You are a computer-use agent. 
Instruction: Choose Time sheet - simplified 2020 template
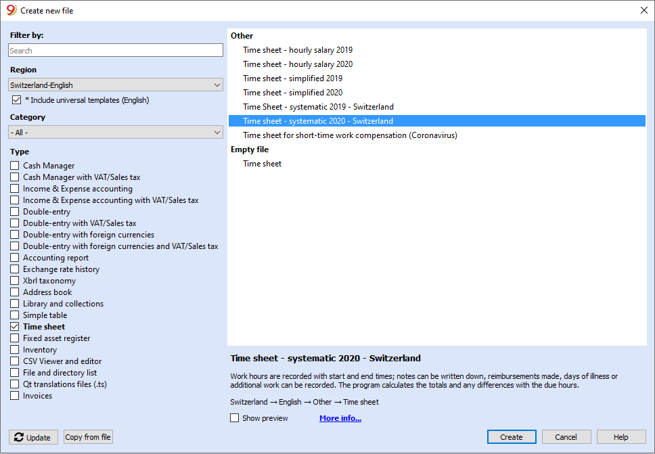(292, 93)
